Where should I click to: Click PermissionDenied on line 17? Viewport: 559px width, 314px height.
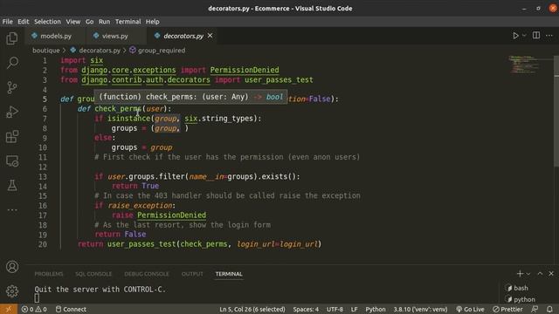pos(171,215)
